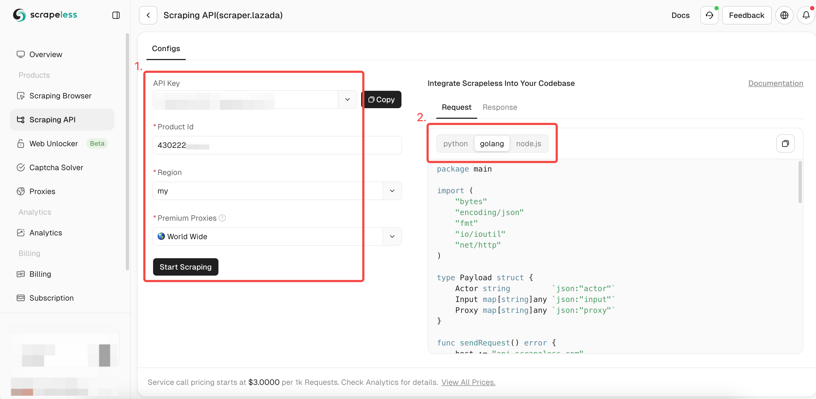The width and height of the screenshot is (816, 399).
Task: Select the node.js code language
Action: click(528, 144)
